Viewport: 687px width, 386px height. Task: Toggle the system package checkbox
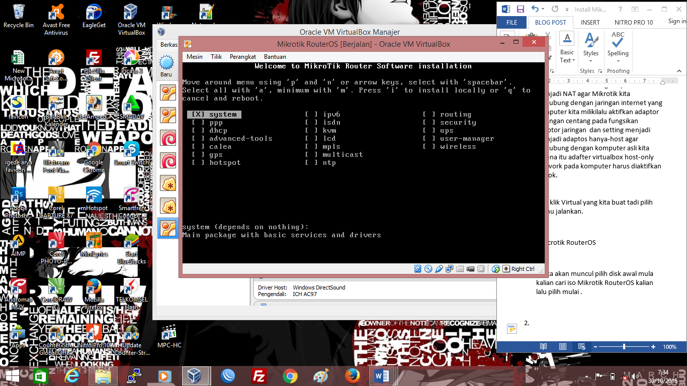[198, 115]
